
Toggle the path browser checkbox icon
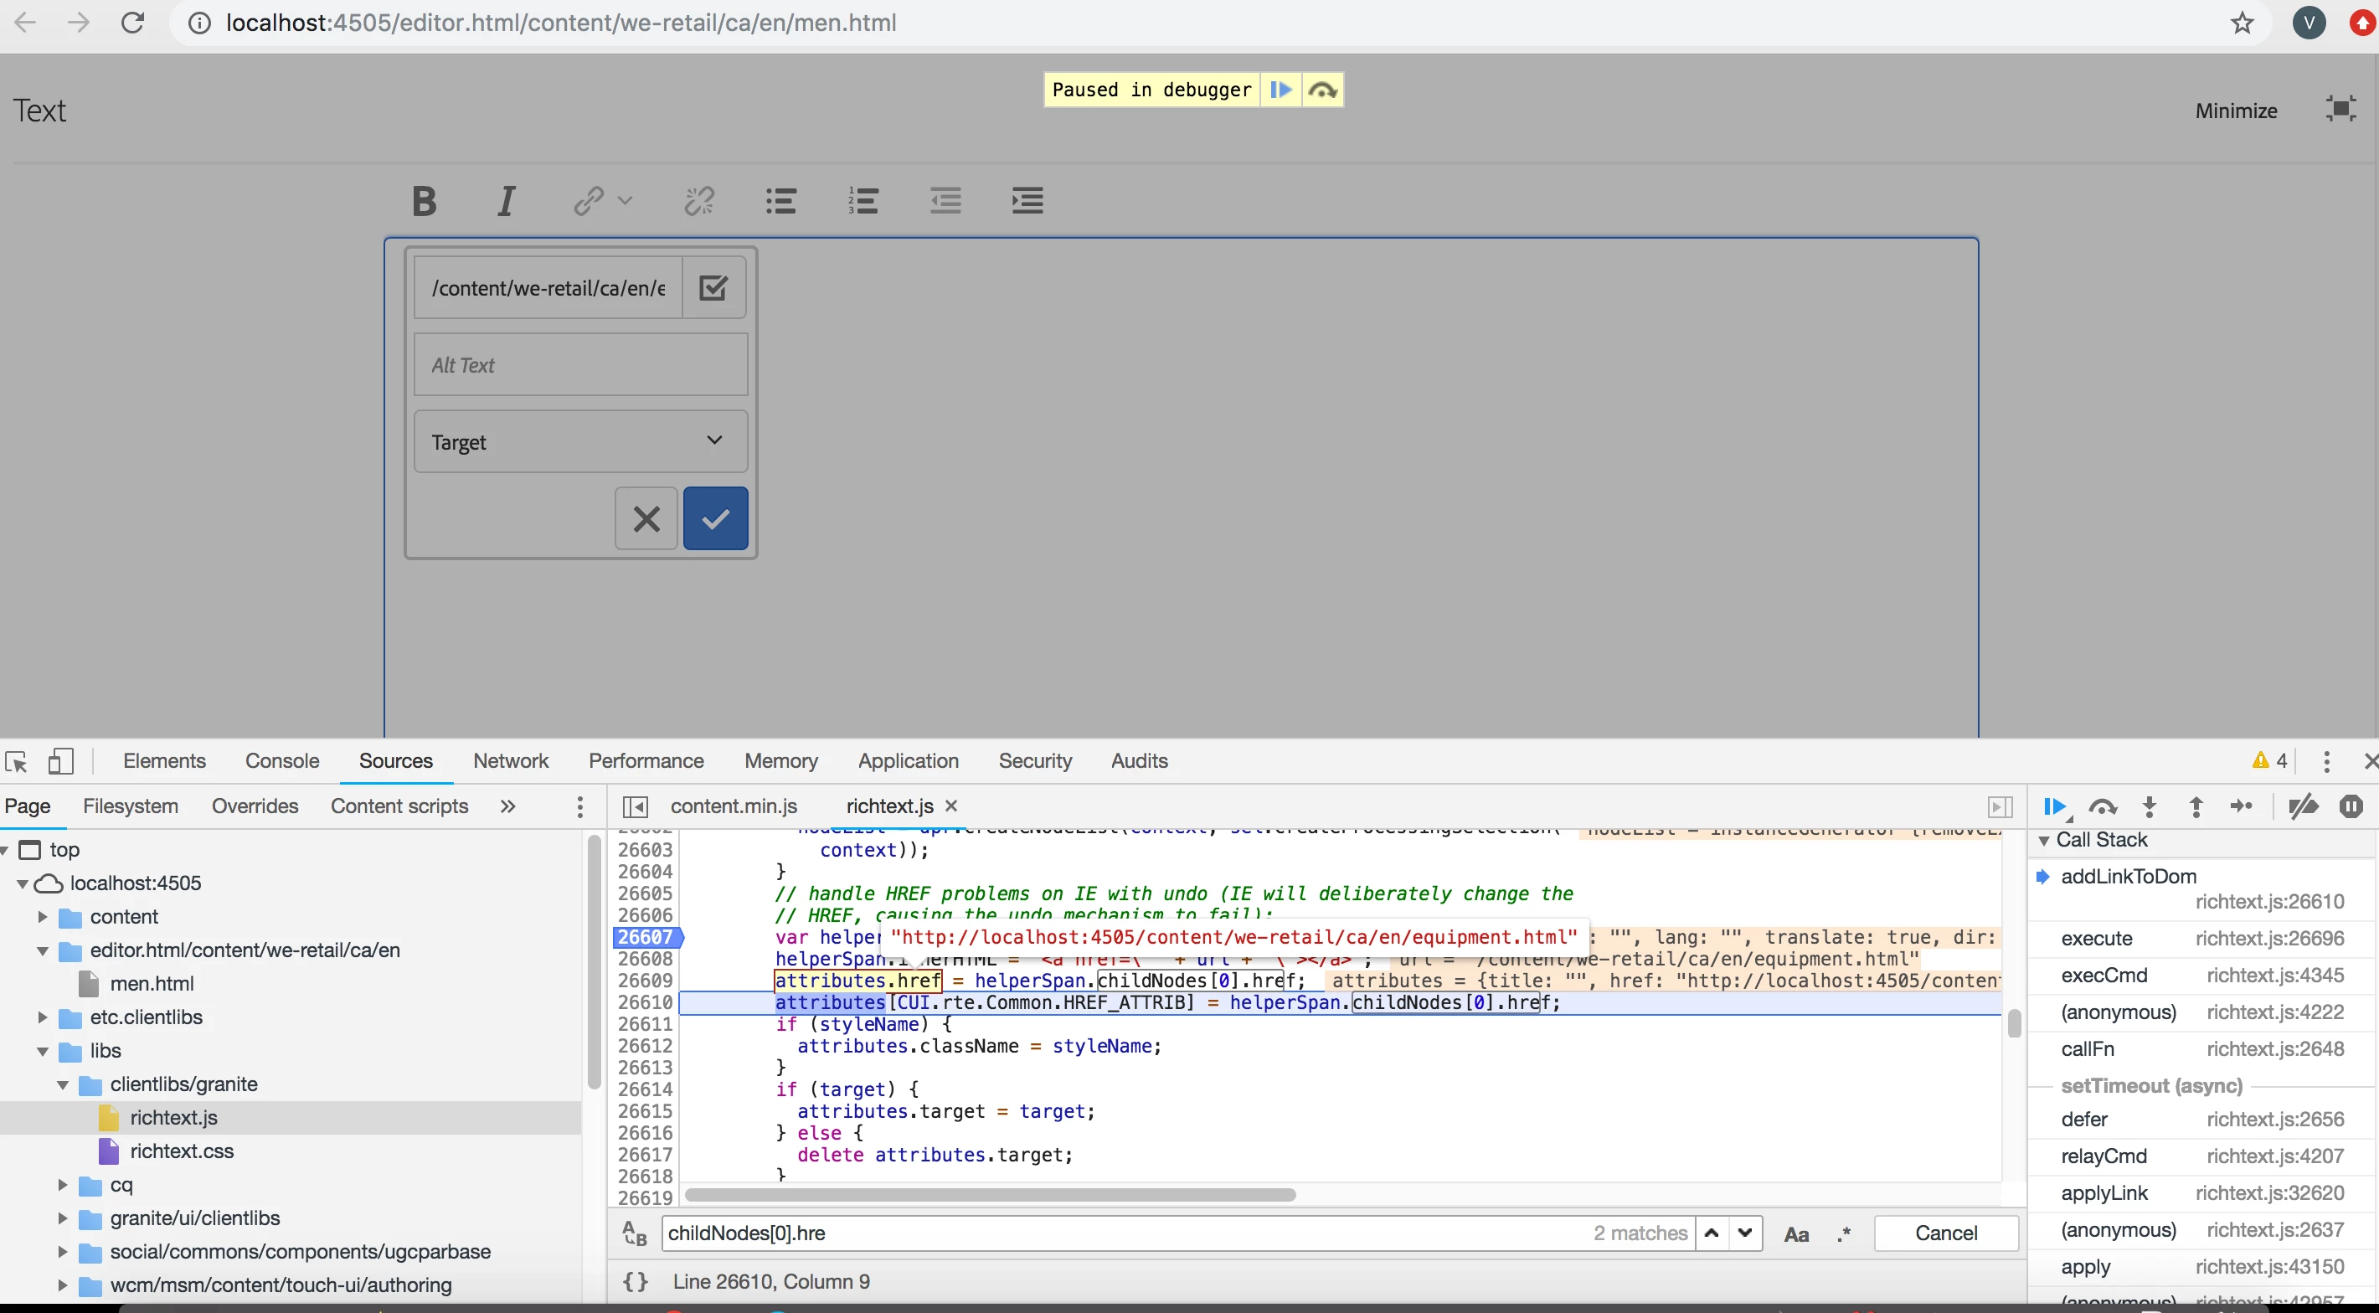[713, 288]
